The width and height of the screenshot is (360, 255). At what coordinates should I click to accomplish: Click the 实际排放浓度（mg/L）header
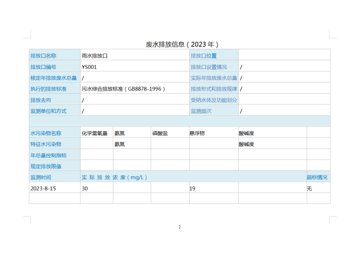click(x=115, y=177)
